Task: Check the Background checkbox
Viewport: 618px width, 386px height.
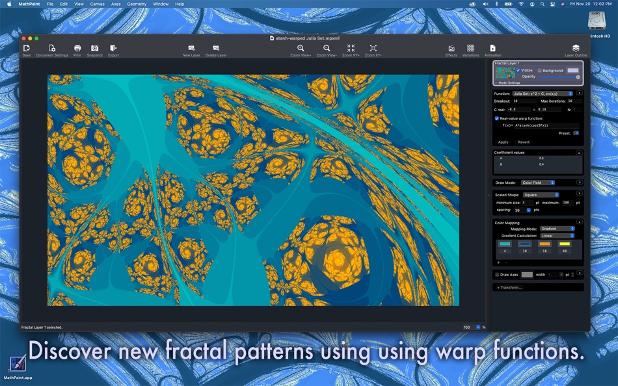Action: (539, 70)
